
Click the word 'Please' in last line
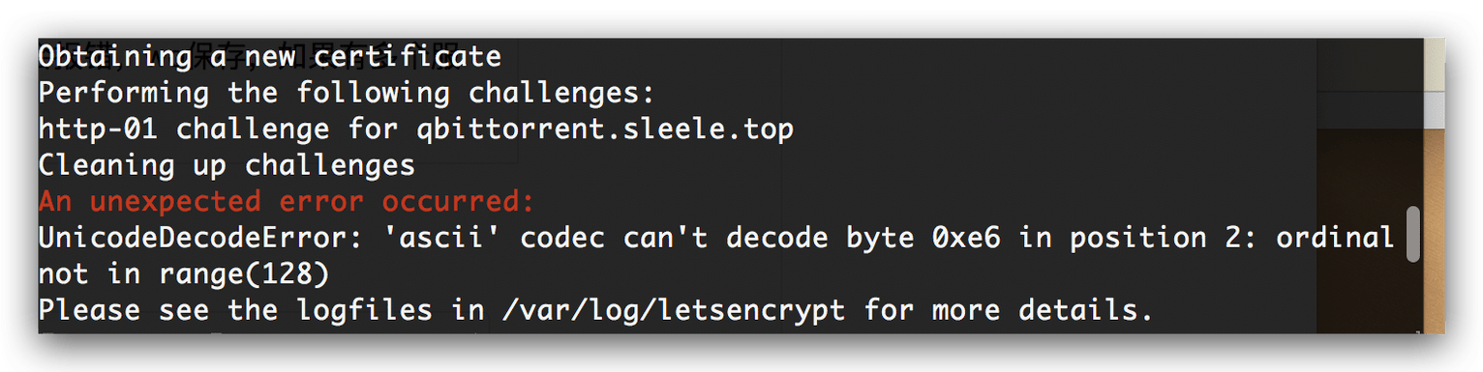(89, 311)
